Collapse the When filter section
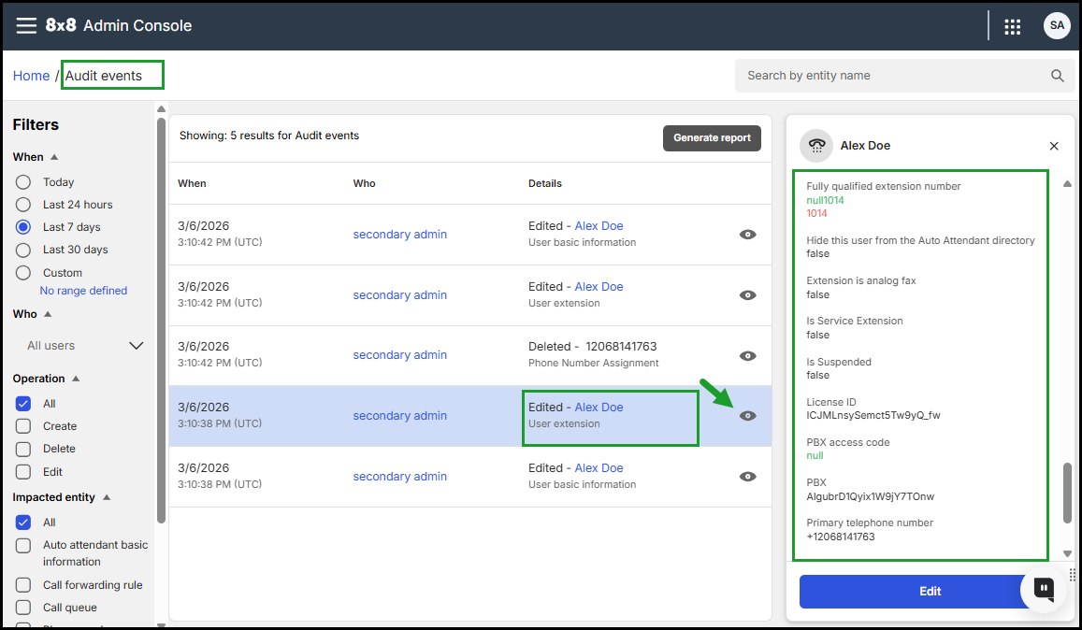The width and height of the screenshot is (1082, 630). [x=54, y=157]
